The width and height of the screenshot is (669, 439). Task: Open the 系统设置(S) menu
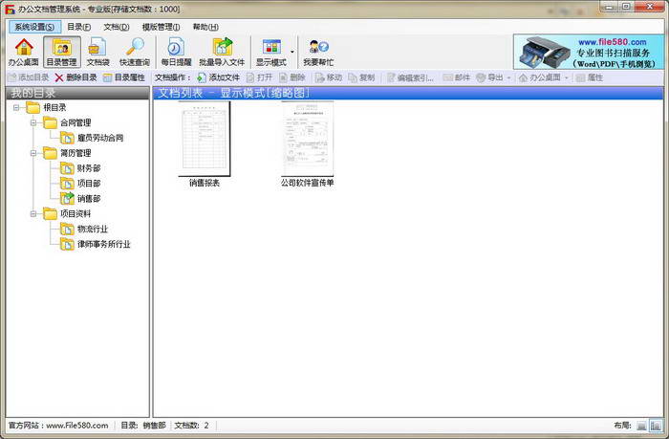coord(35,27)
